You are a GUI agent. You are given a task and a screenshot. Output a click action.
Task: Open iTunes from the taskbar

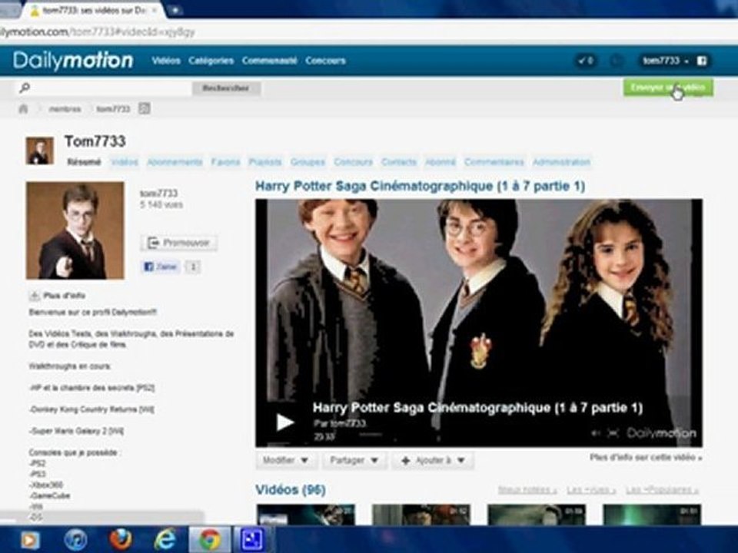75,540
